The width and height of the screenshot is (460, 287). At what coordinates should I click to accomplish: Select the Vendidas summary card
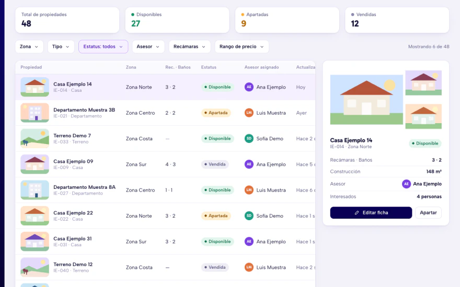tap(397, 20)
